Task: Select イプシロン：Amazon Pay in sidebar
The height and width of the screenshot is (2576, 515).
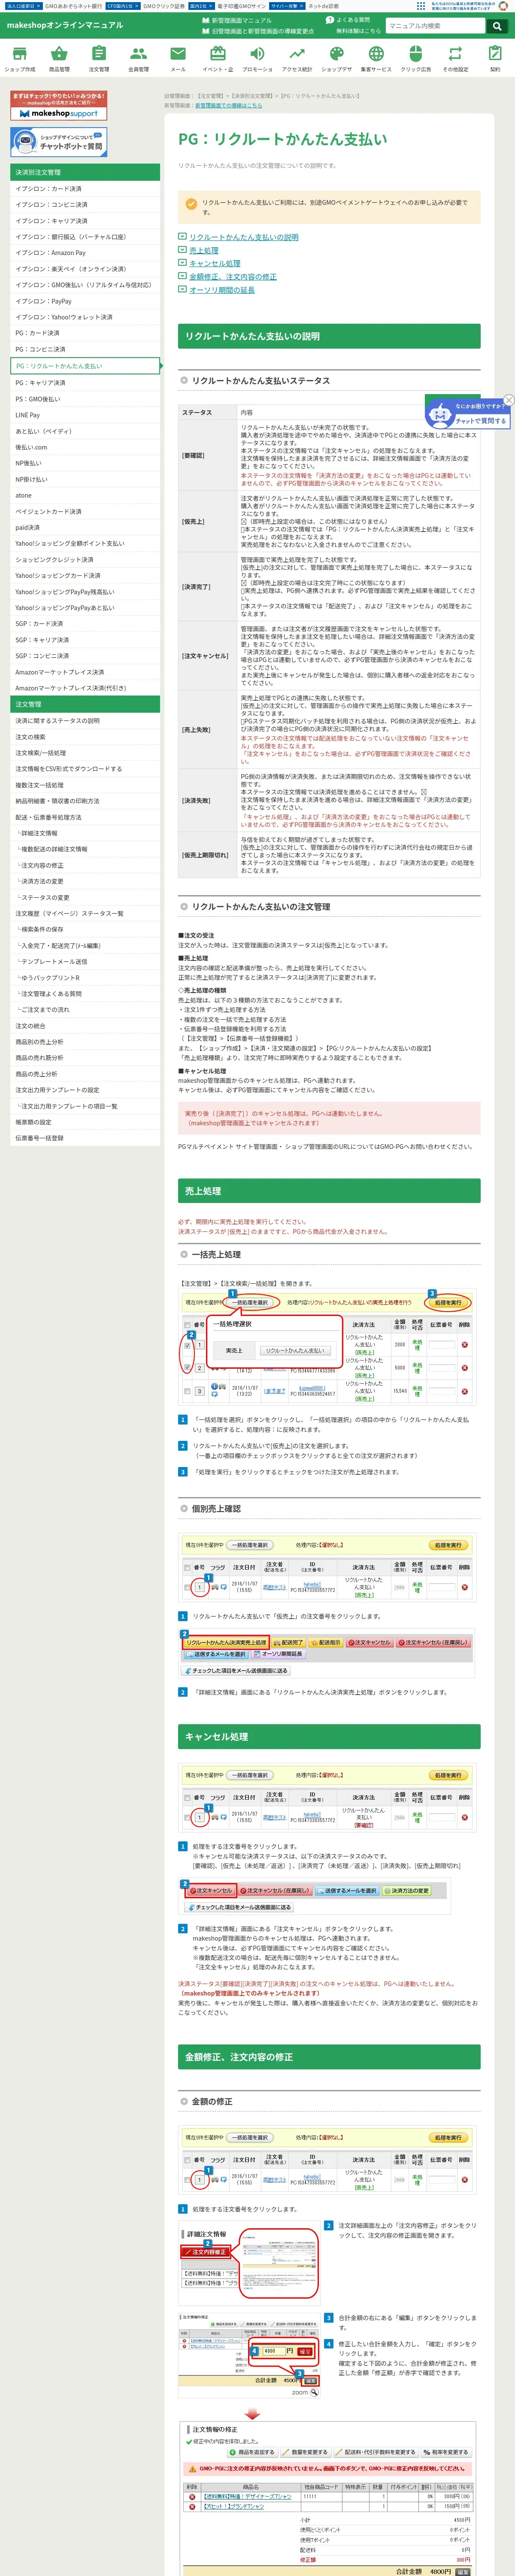Action: coord(85,253)
